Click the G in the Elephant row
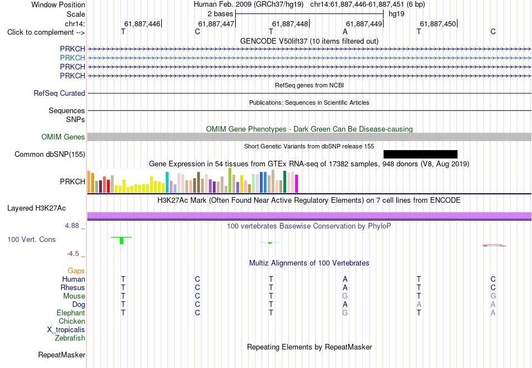532x368 pixels. coord(345,313)
